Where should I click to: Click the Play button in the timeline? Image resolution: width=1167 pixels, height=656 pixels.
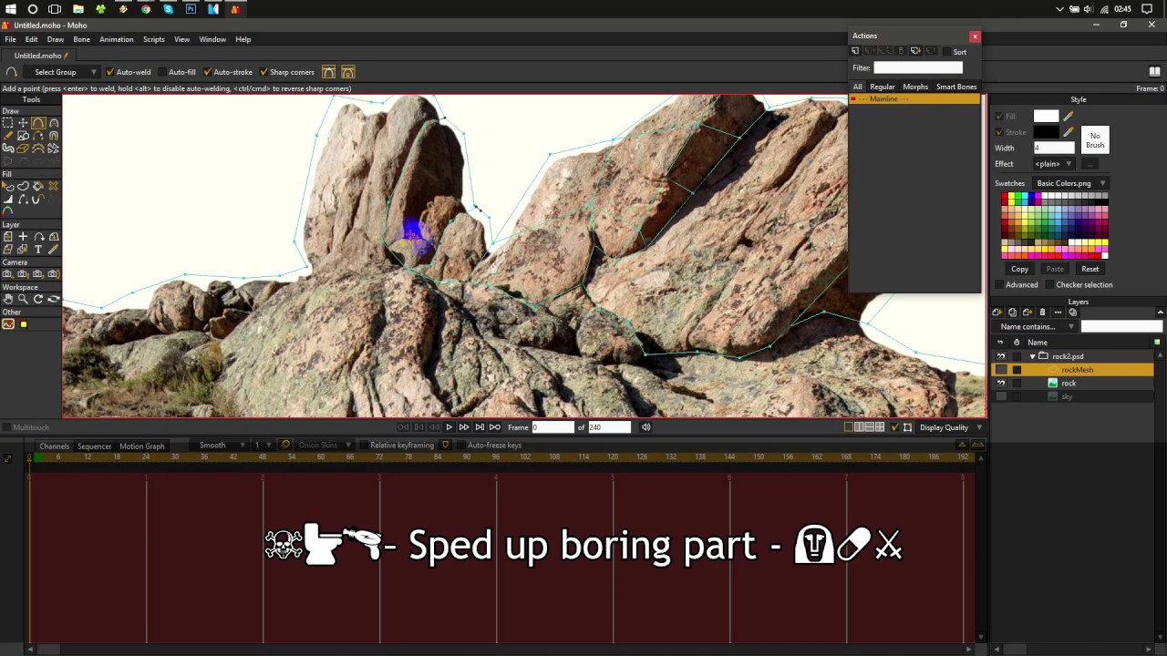449,426
